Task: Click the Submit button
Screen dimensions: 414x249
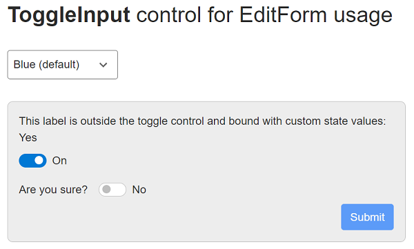Action: click(367, 217)
